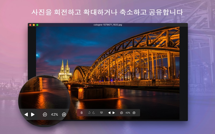
Task: Click the cologne-1078671_1920.jpg window title
Action: pos(108,25)
